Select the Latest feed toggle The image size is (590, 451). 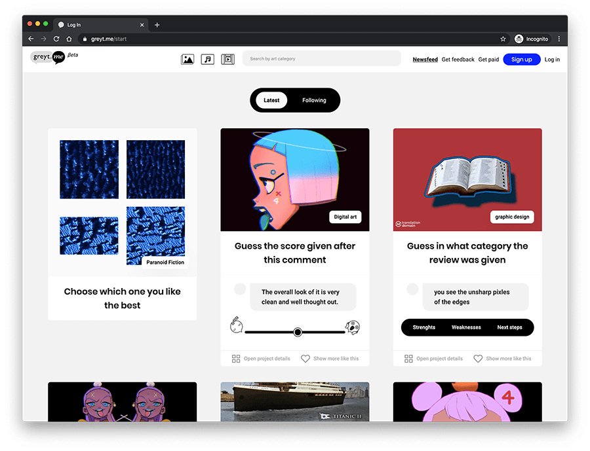271,100
